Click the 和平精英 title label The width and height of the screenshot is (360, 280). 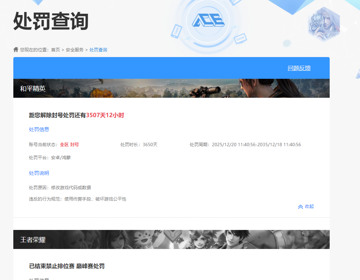(x=33, y=88)
